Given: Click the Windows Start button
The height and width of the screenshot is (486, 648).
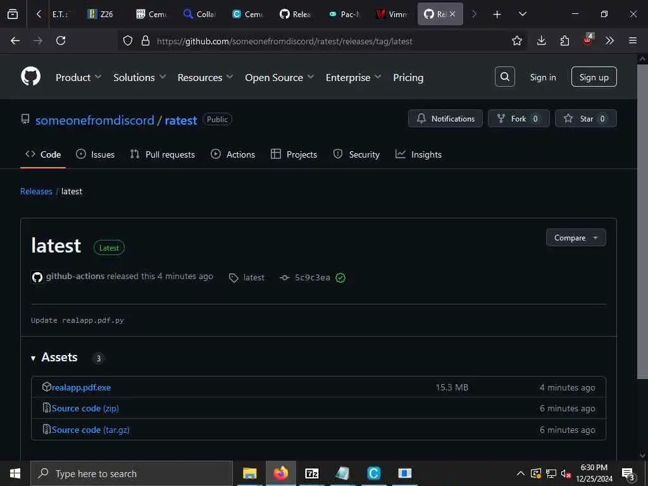Looking at the screenshot, I should tap(15, 473).
